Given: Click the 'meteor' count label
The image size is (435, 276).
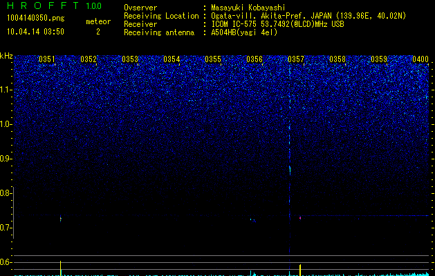Looking at the screenshot, I should pos(98,21).
